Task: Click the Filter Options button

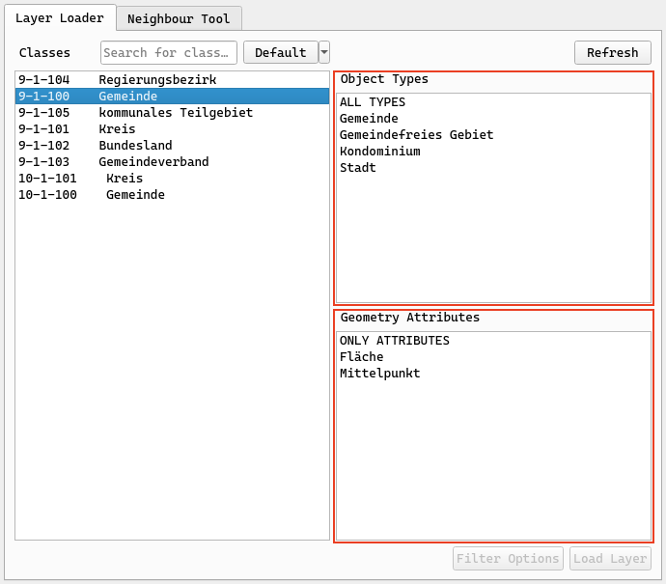Action: pos(508,559)
